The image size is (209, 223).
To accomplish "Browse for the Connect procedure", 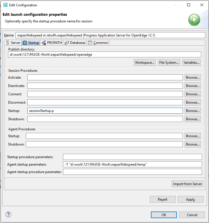I will (x=193, y=94).
